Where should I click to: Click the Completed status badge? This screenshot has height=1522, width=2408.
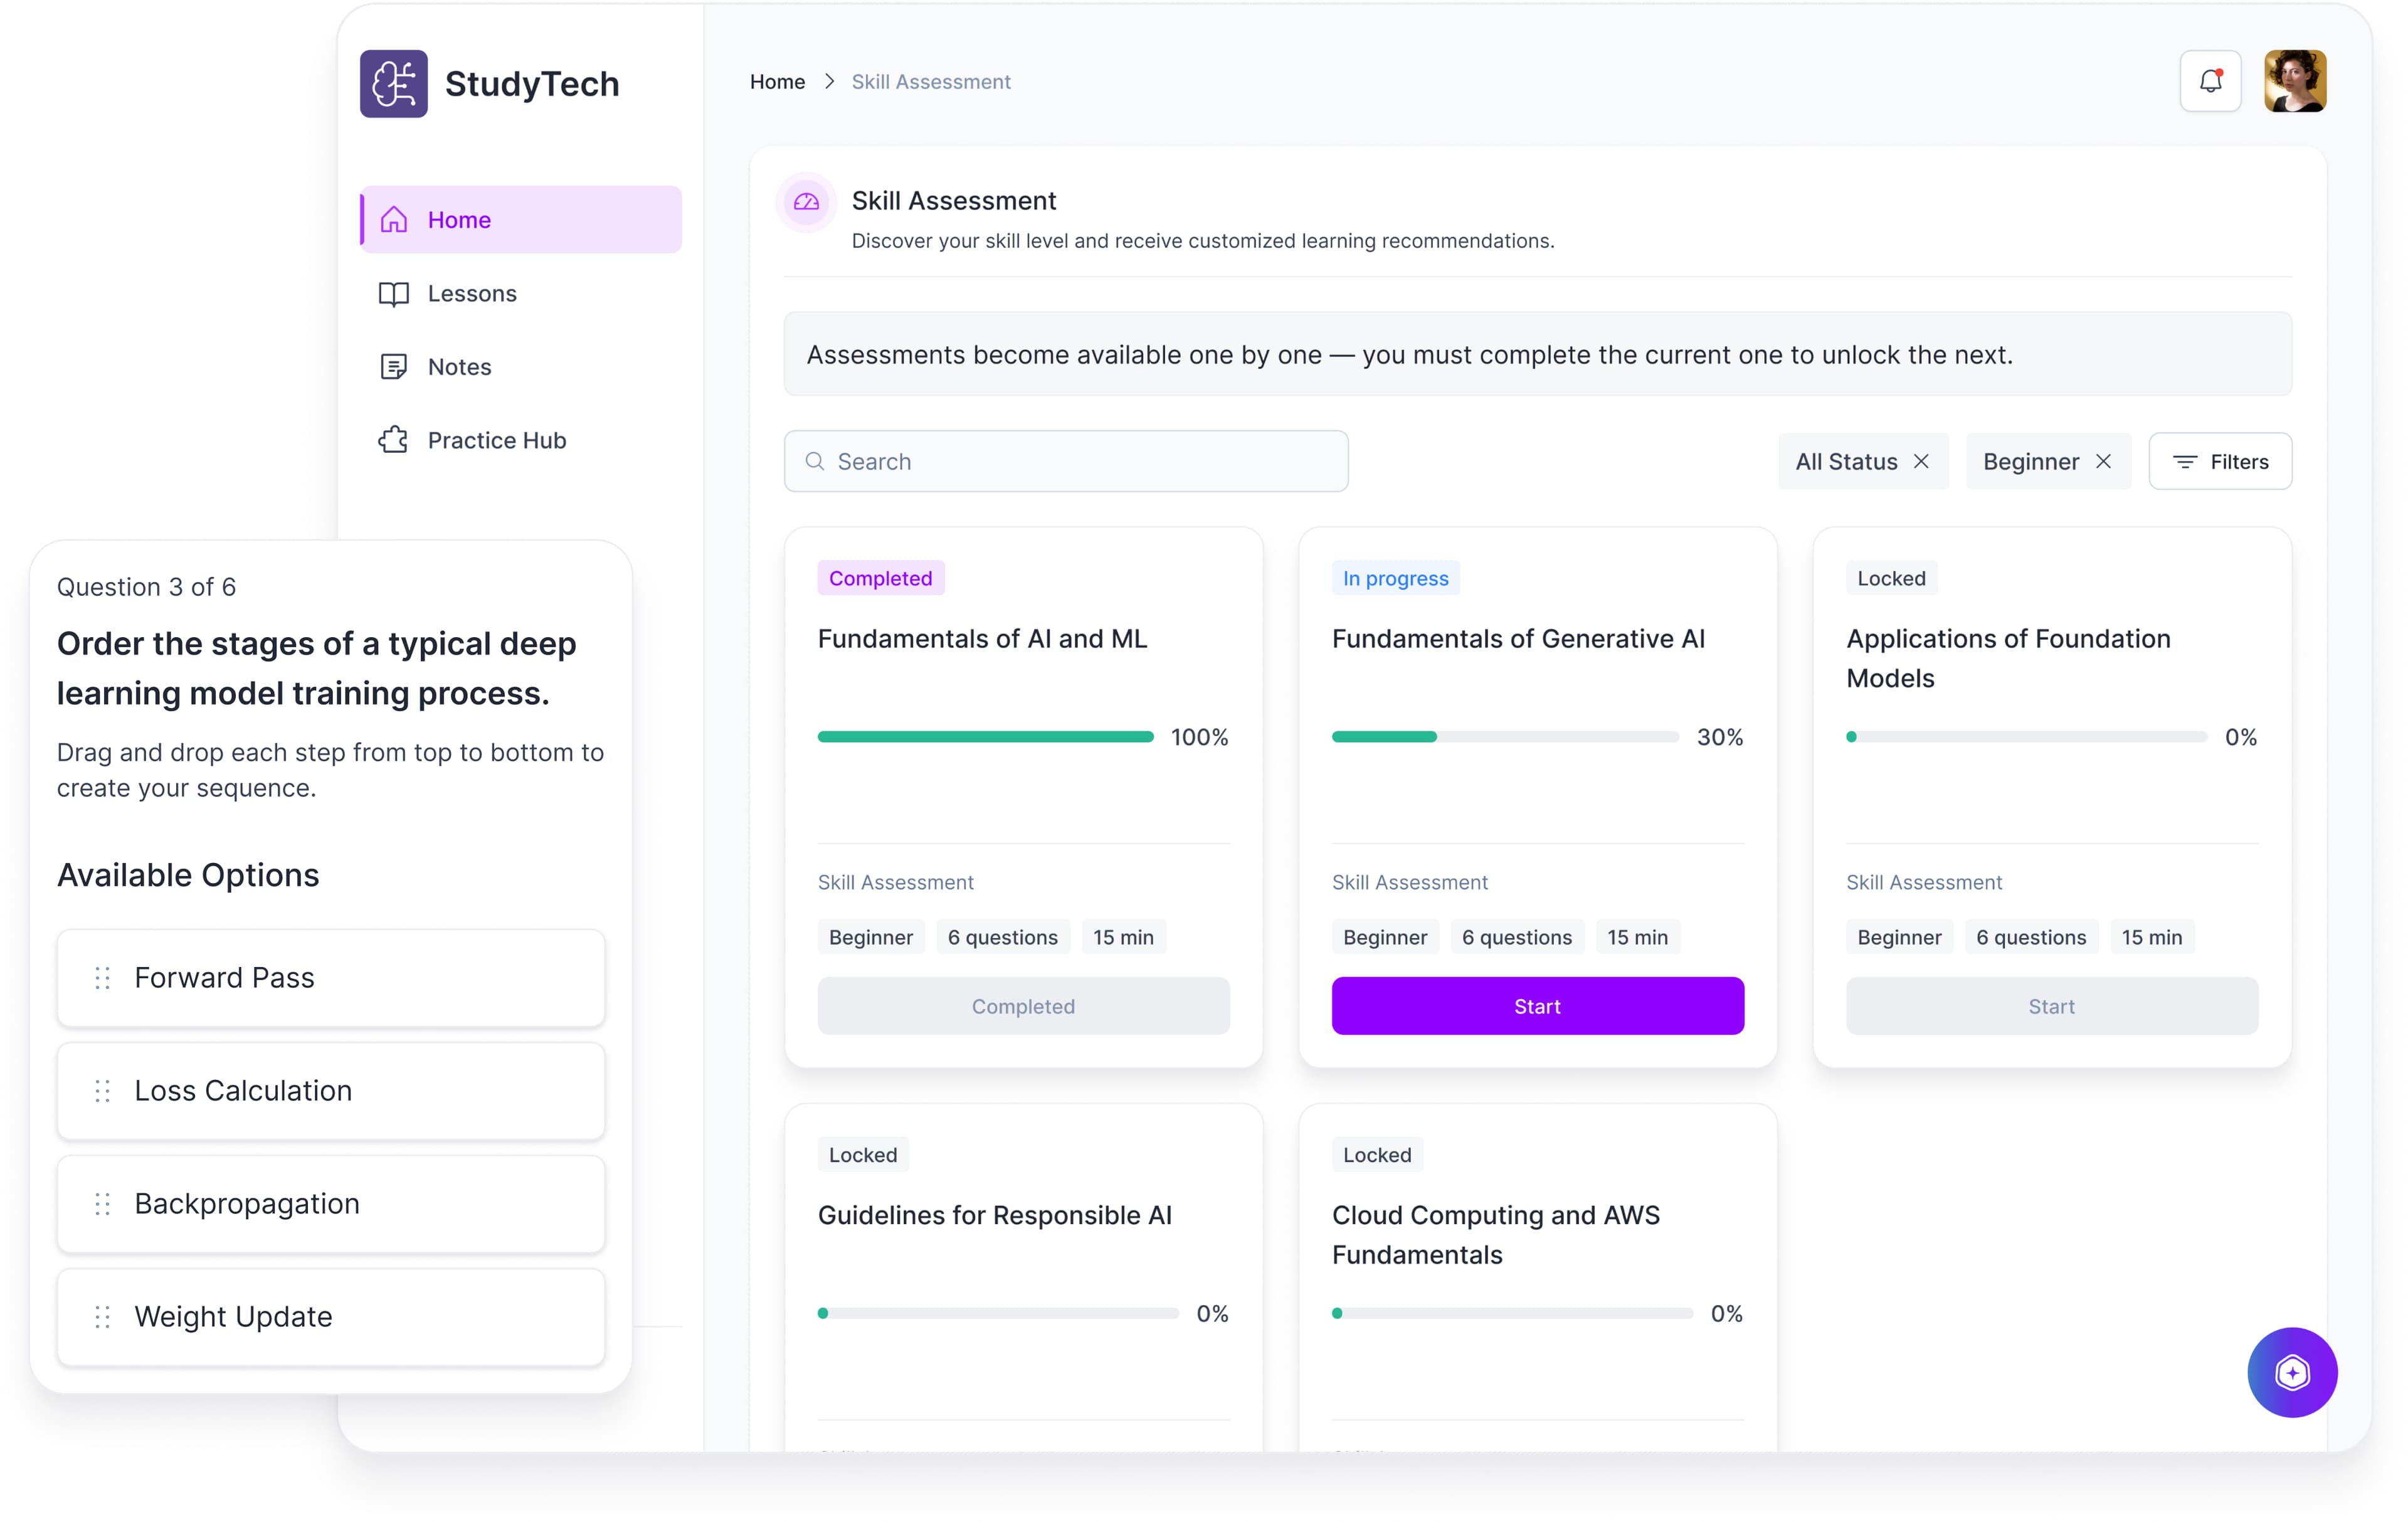click(x=880, y=578)
